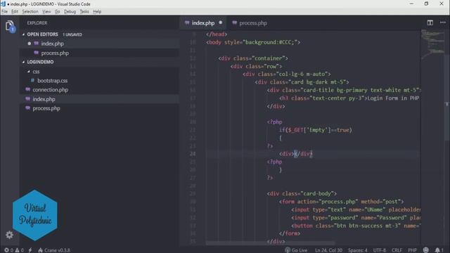
Task: Switch to the process.php editor tab
Action: pos(252,23)
